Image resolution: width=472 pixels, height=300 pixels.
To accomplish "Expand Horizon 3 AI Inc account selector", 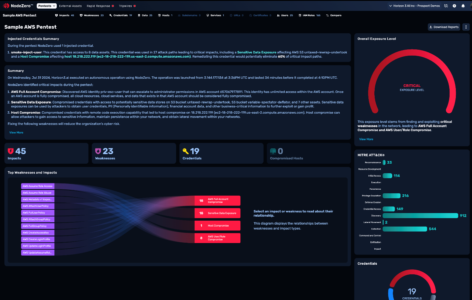I will click(x=414, y=6).
